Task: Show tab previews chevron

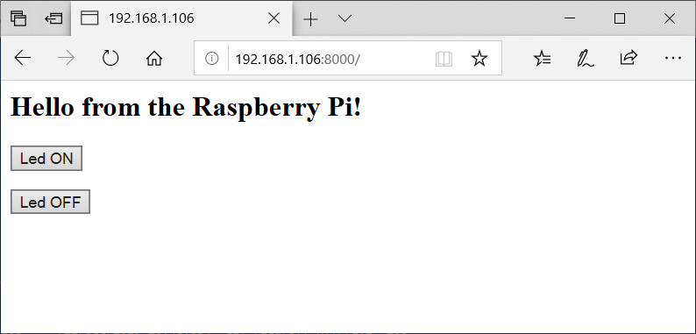Action: pyautogui.click(x=344, y=18)
